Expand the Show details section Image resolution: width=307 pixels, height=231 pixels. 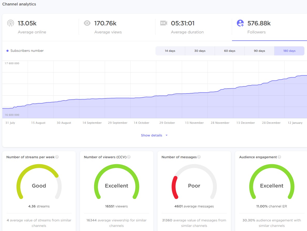tap(152, 135)
